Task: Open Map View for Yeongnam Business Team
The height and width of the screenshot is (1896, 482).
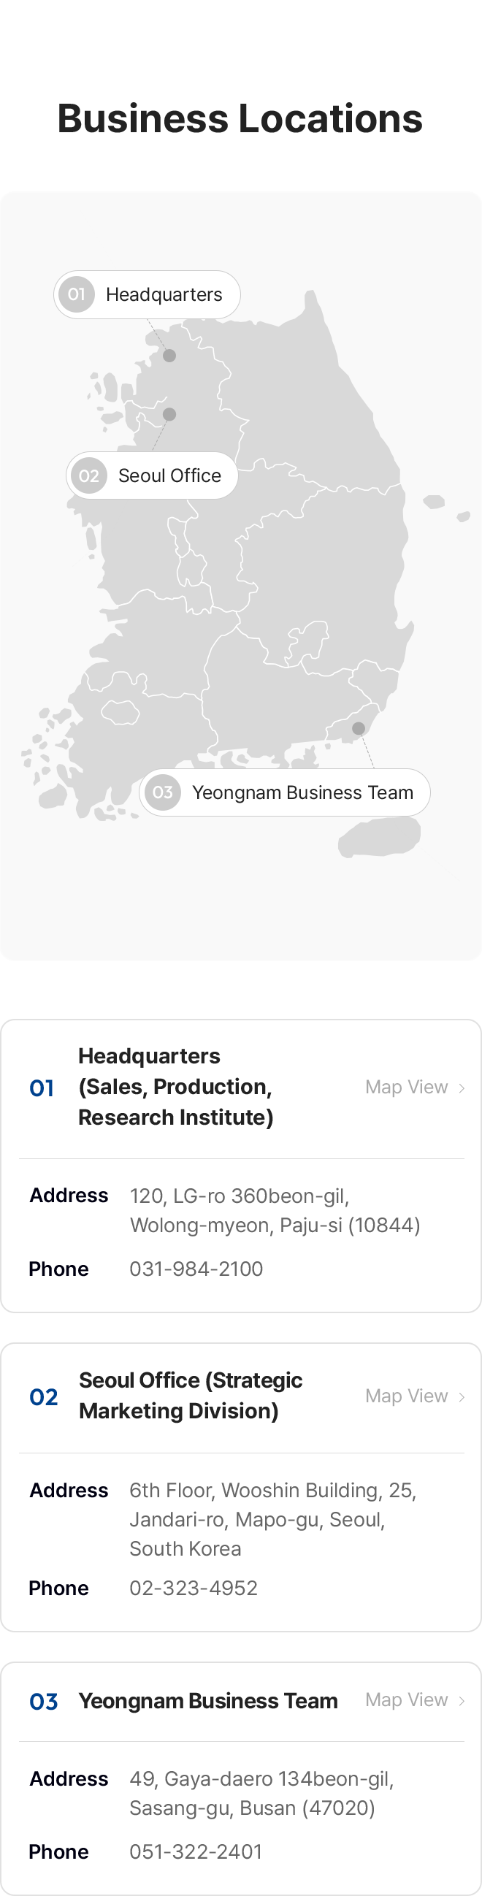Action: coord(415,1700)
